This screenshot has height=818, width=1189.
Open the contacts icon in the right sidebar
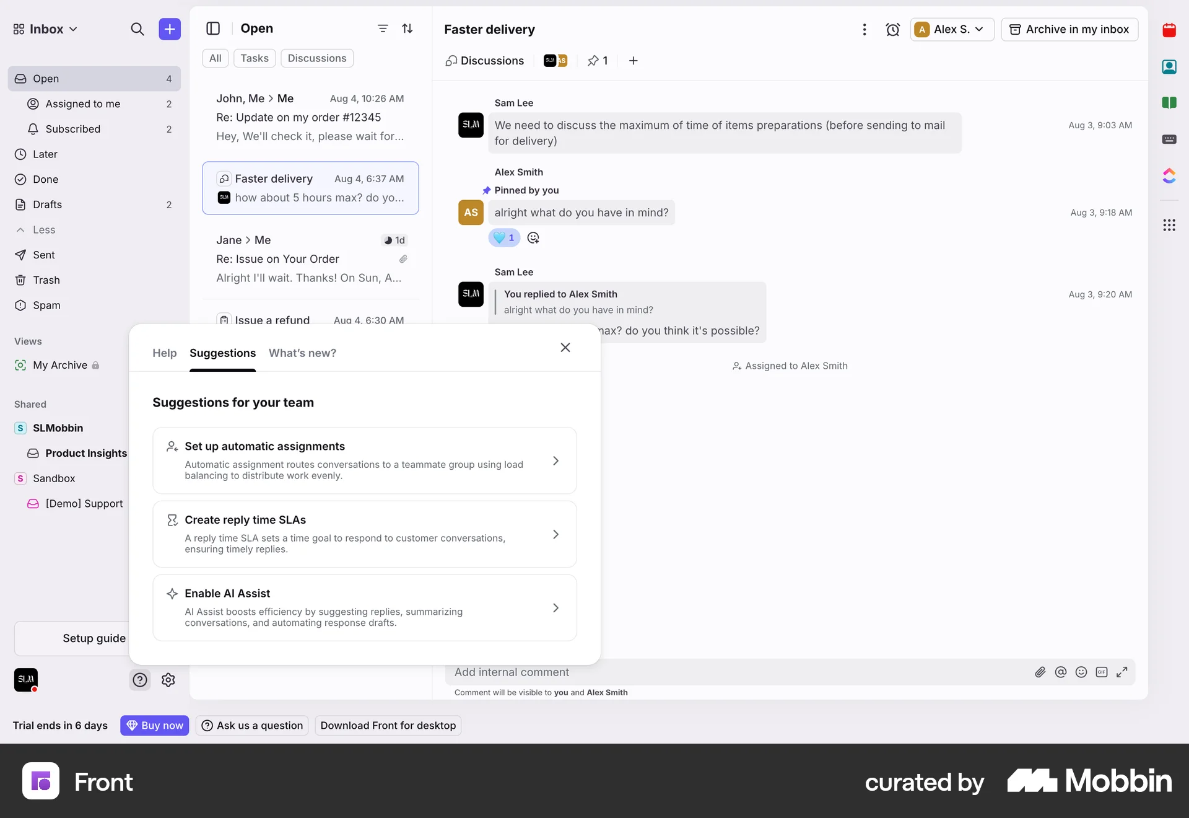(1170, 66)
